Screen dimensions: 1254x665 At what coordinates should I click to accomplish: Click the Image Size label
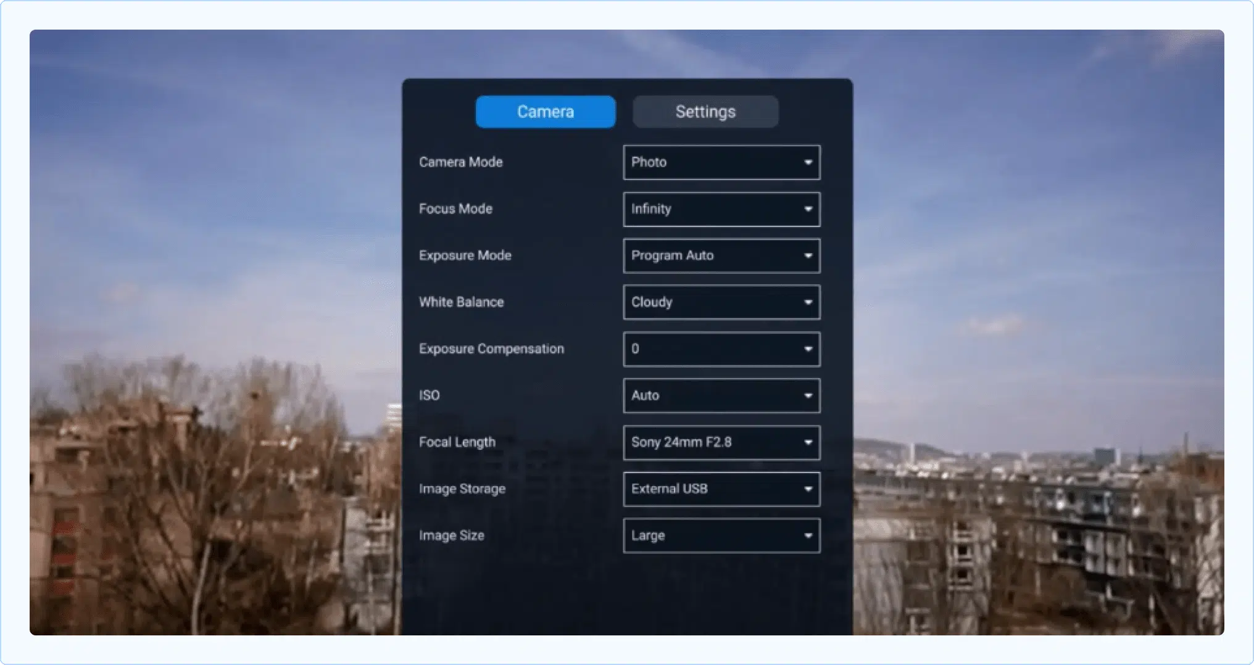tap(452, 535)
